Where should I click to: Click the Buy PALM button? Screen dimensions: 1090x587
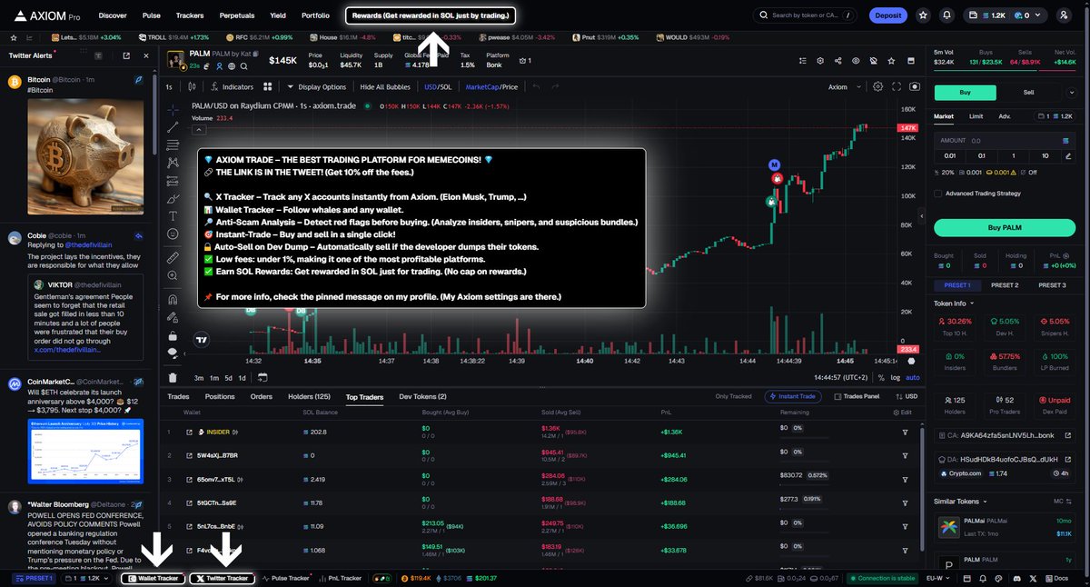tap(1004, 227)
